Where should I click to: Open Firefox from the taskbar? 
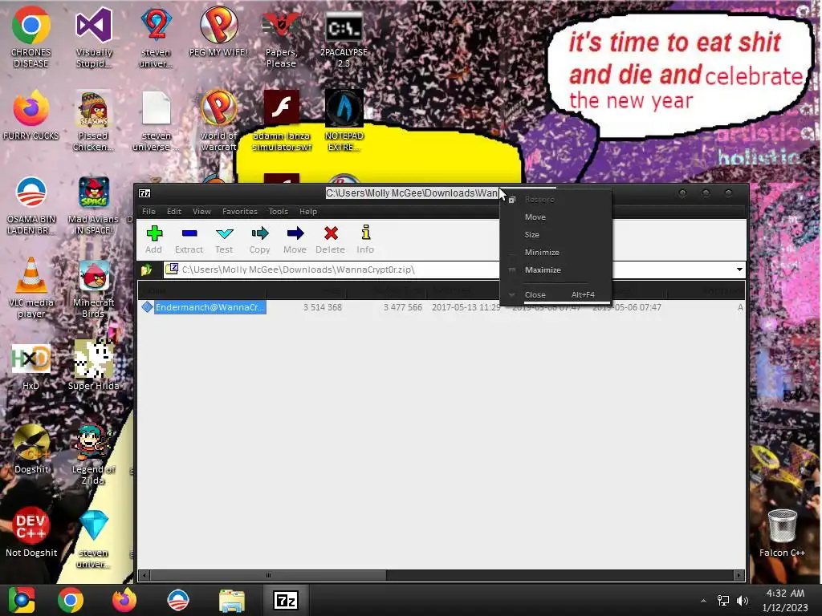[124, 600]
